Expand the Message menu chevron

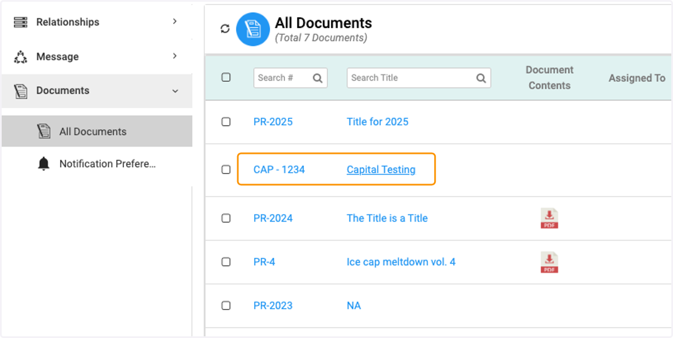175,56
